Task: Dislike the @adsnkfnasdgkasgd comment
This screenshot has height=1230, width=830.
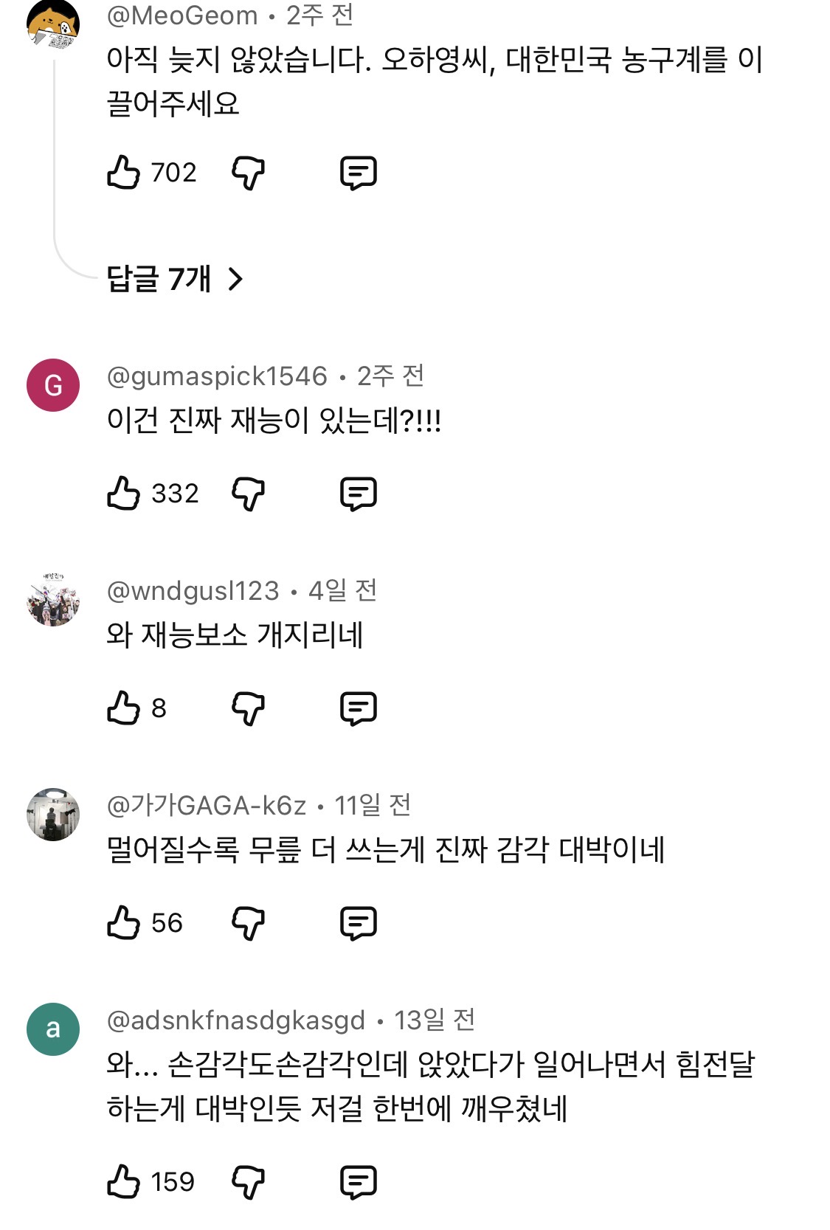Action: 248,1181
